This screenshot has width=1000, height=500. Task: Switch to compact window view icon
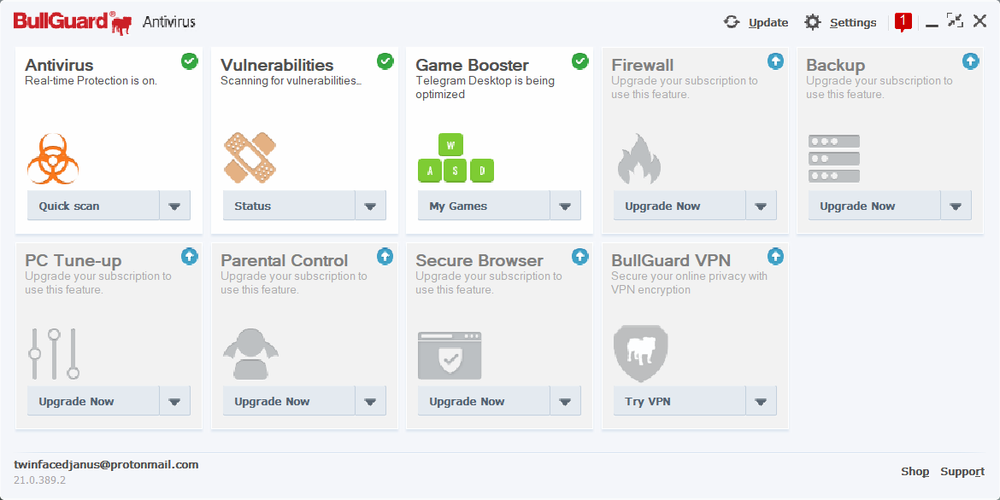pyautogui.click(x=955, y=20)
